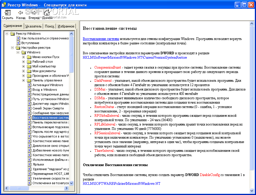Click the Вперед forward arrow icon
256x195 pixels.
(x=34, y=13)
